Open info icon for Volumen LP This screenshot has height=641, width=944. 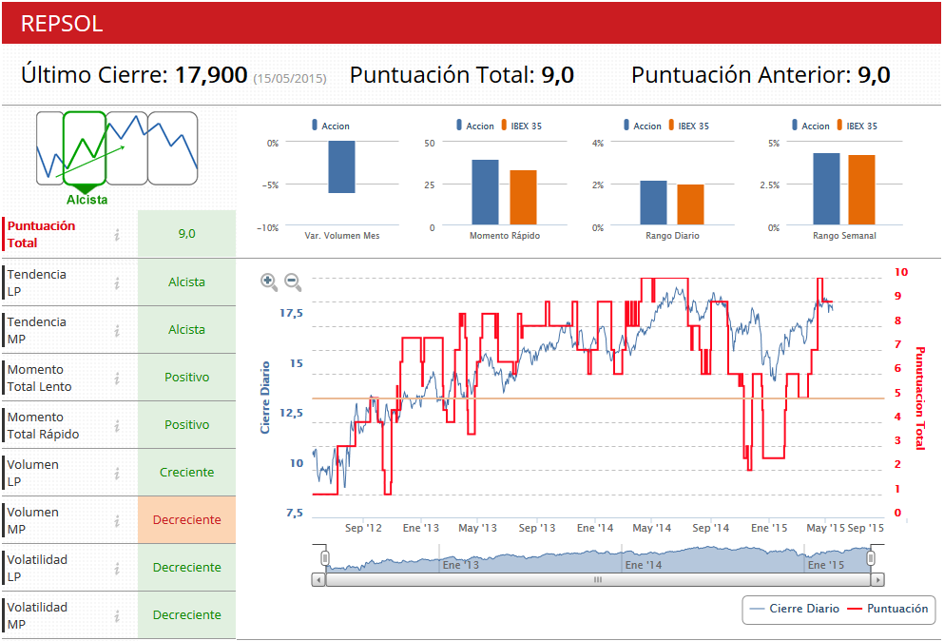click(117, 473)
